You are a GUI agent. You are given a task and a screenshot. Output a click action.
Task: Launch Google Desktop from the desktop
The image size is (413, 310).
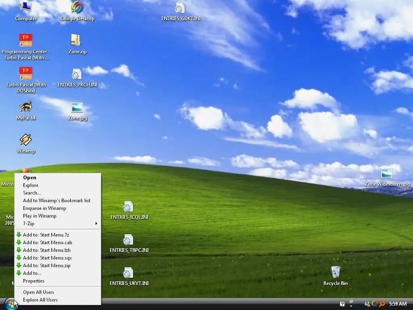click(77, 11)
